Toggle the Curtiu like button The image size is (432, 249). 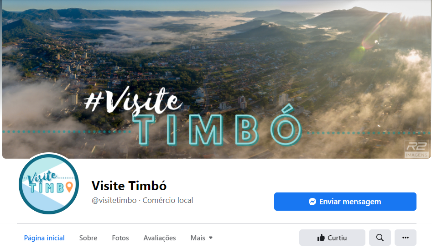[x=332, y=238]
